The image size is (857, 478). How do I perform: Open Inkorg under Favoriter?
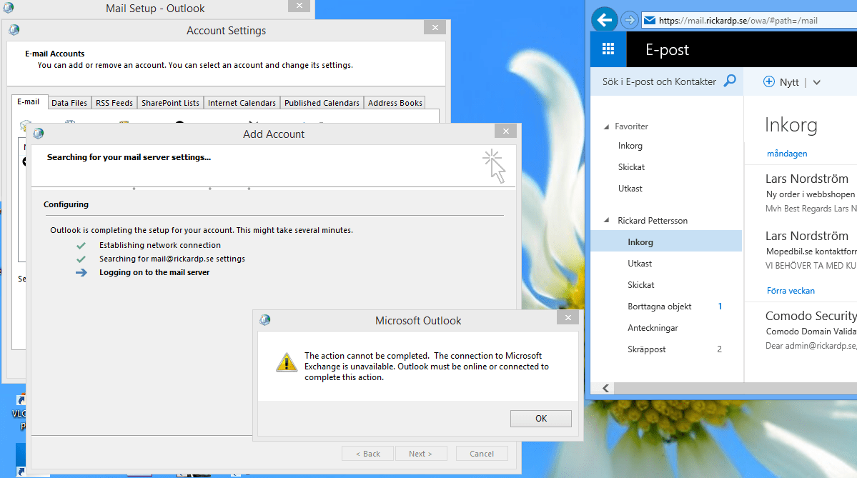coord(630,146)
